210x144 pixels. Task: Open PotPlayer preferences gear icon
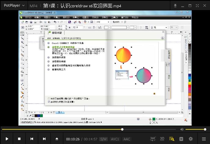(x=191, y=139)
